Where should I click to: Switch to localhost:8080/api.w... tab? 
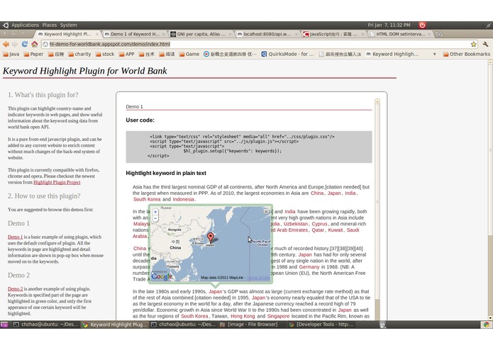click(x=267, y=34)
